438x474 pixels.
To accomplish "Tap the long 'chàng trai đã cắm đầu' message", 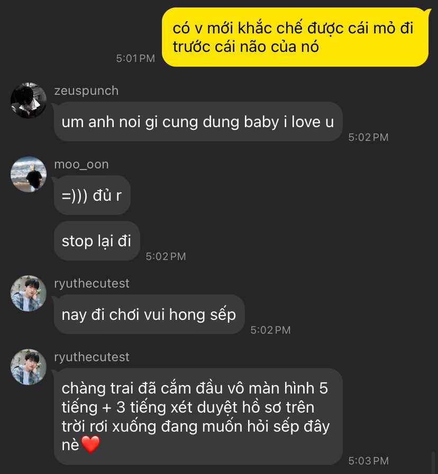I will tap(198, 417).
